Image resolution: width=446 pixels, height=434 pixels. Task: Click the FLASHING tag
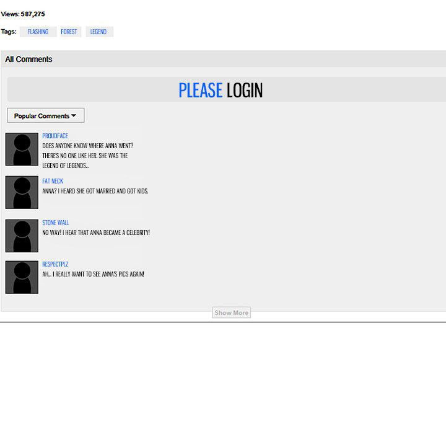(38, 32)
